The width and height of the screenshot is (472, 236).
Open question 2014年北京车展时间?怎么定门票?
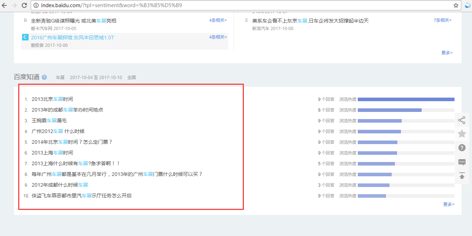point(72,142)
